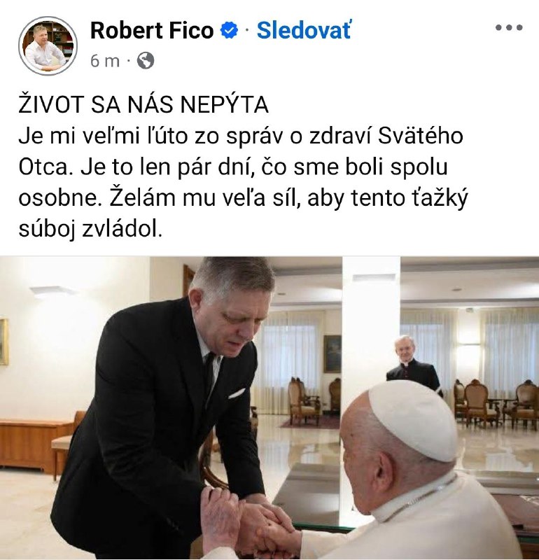The image size is (539, 560).
Task: Click the white pocket square on suit
Action: pyautogui.click(x=237, y=393)
